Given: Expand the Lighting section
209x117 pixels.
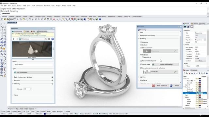Looking at the screenshot, I should tap(139, 77).
